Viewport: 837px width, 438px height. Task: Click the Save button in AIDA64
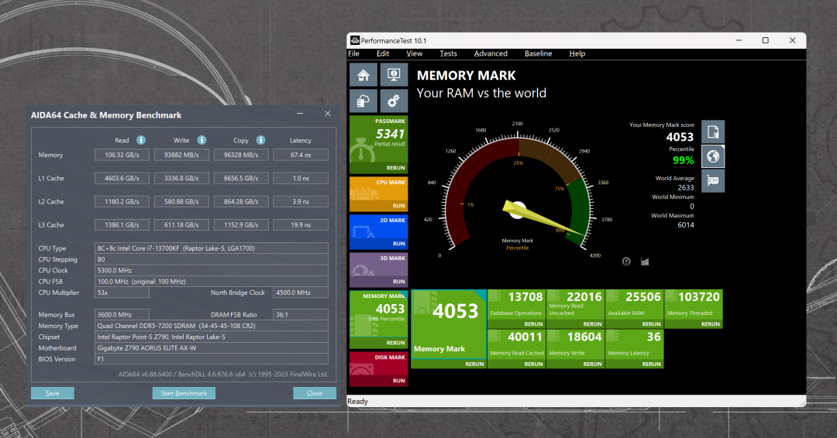tap(53, 393)
